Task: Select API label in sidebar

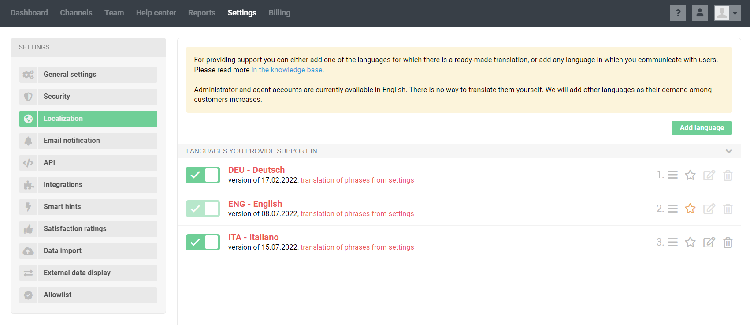Action: [49, 163]
